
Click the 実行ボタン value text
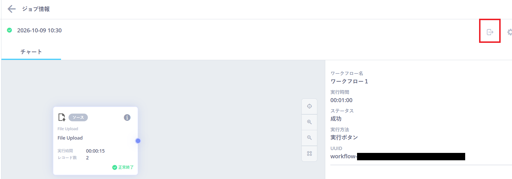point(344,138)
